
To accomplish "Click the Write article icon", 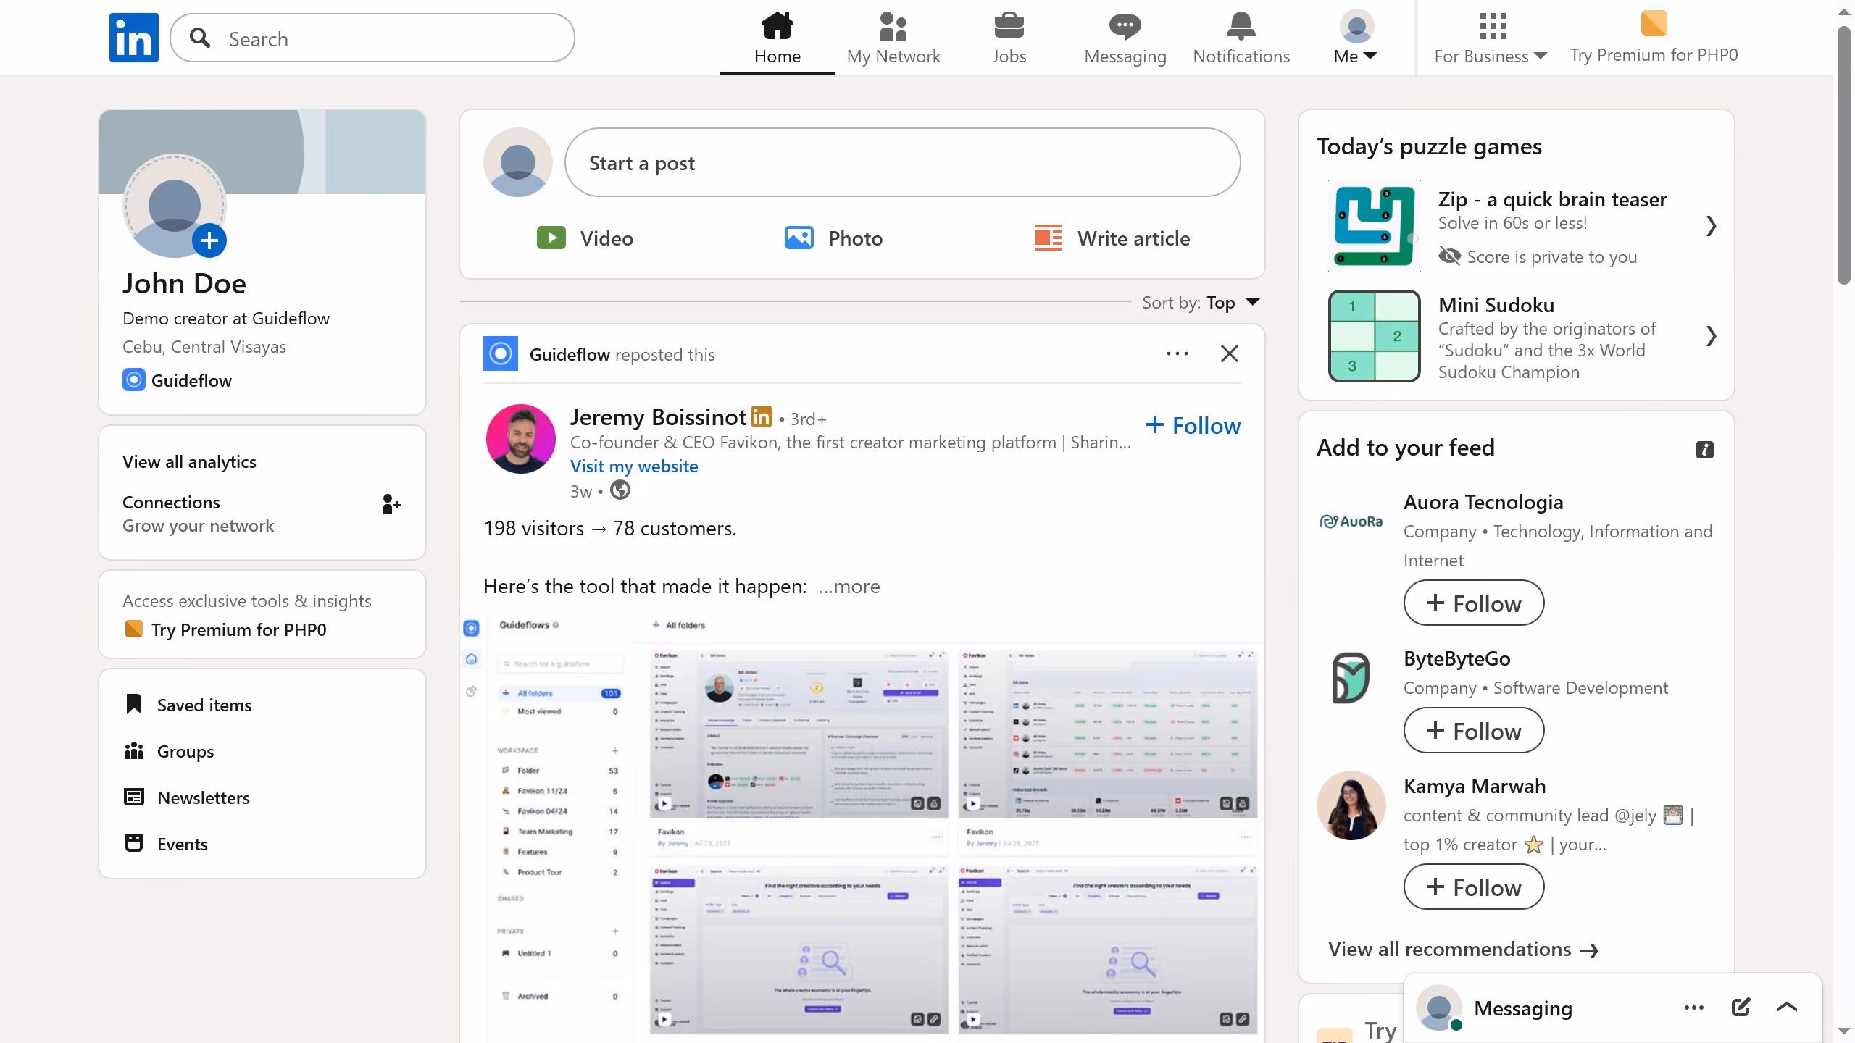I will (x=1048, y=238).
